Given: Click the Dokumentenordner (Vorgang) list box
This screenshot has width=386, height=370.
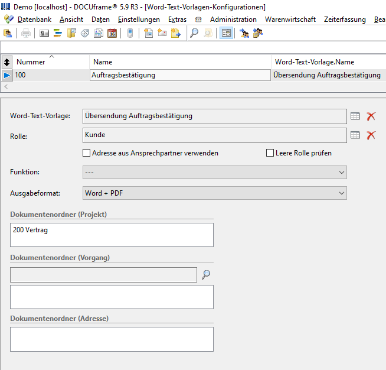Looking at the screenshot, I should (x=112, y=297).
